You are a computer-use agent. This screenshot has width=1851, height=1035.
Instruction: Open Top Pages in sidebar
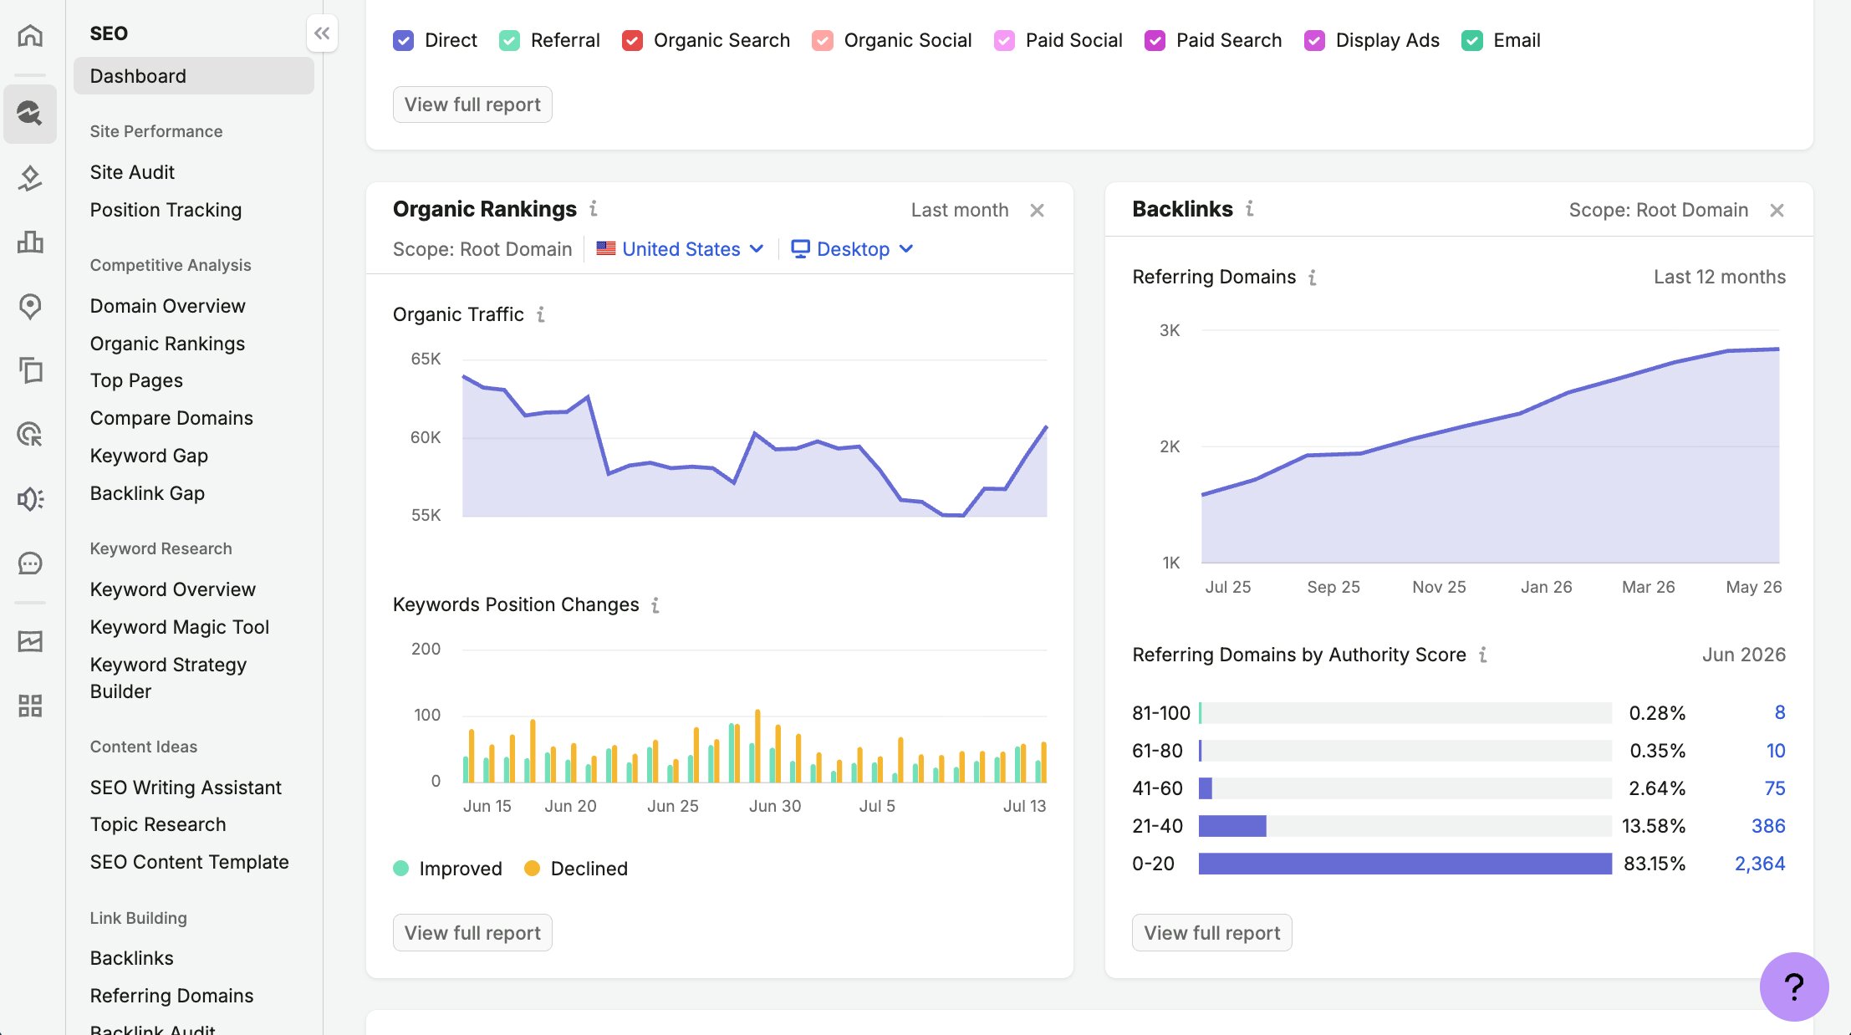pyautogui.click(x=136, y=380)
